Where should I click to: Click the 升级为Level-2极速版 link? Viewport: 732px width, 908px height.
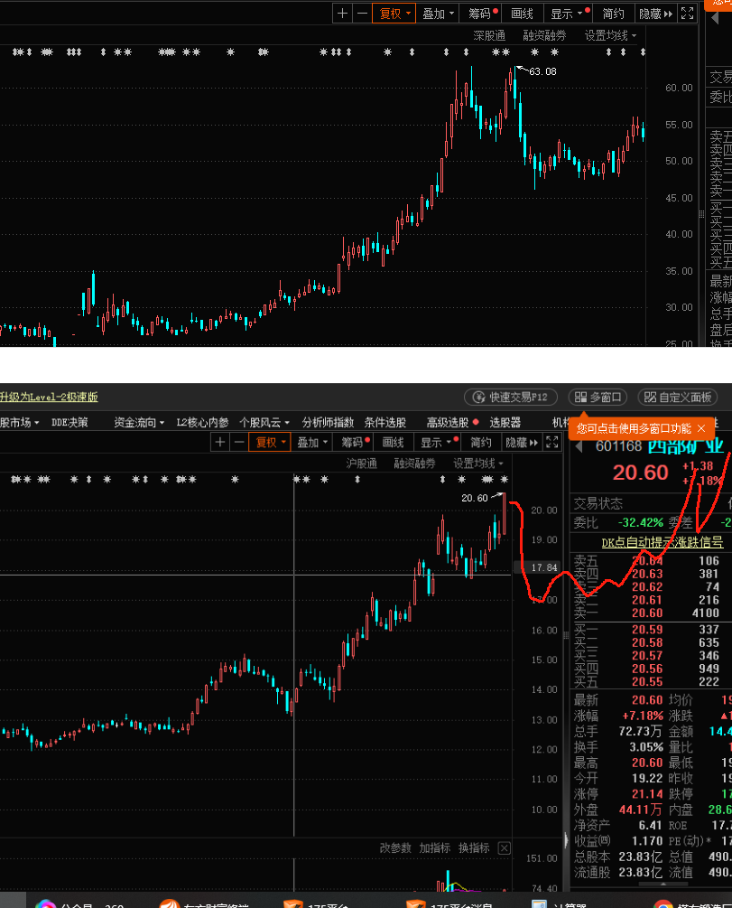click(x=49, y=397)
